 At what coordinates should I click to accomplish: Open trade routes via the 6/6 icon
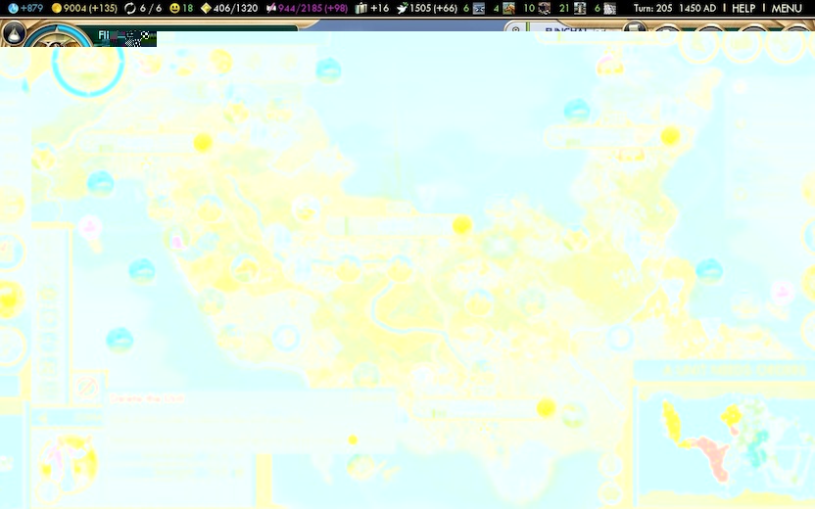[x=130, y=8]
